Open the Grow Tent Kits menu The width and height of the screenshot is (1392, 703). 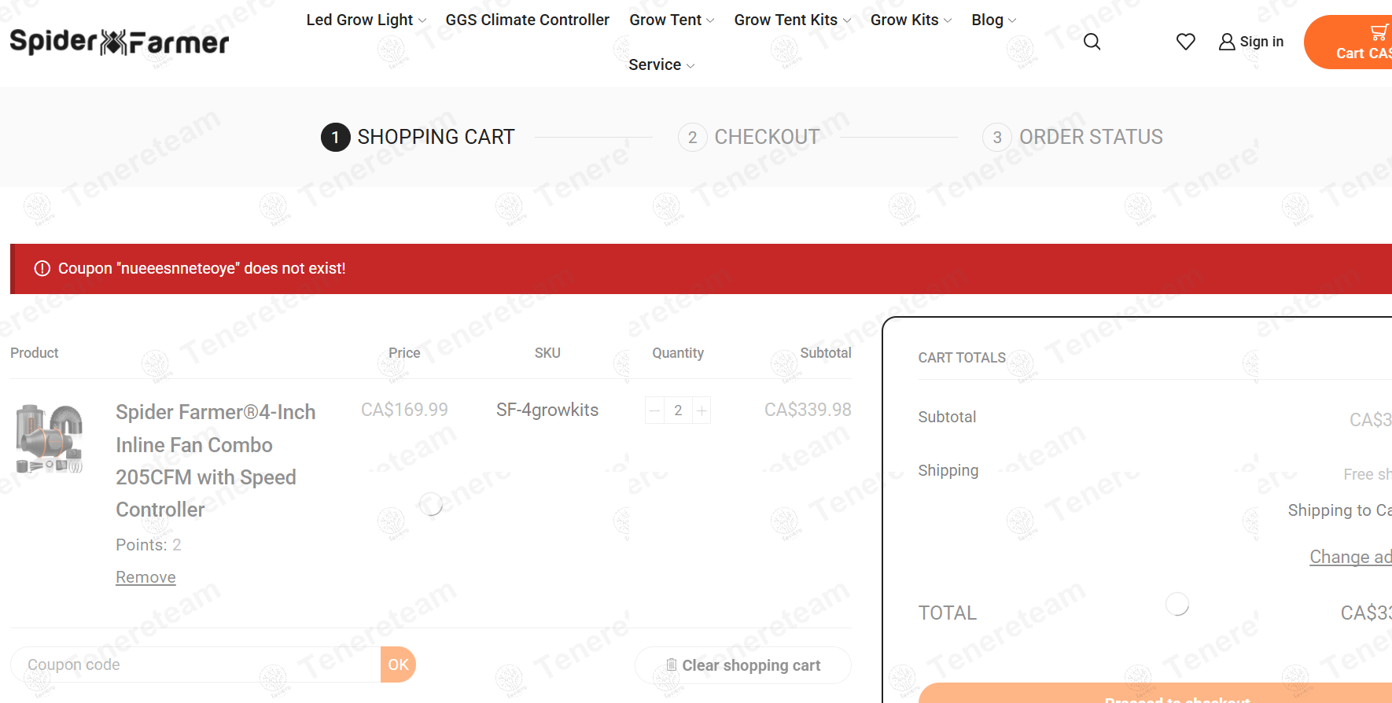coord(786,20)
